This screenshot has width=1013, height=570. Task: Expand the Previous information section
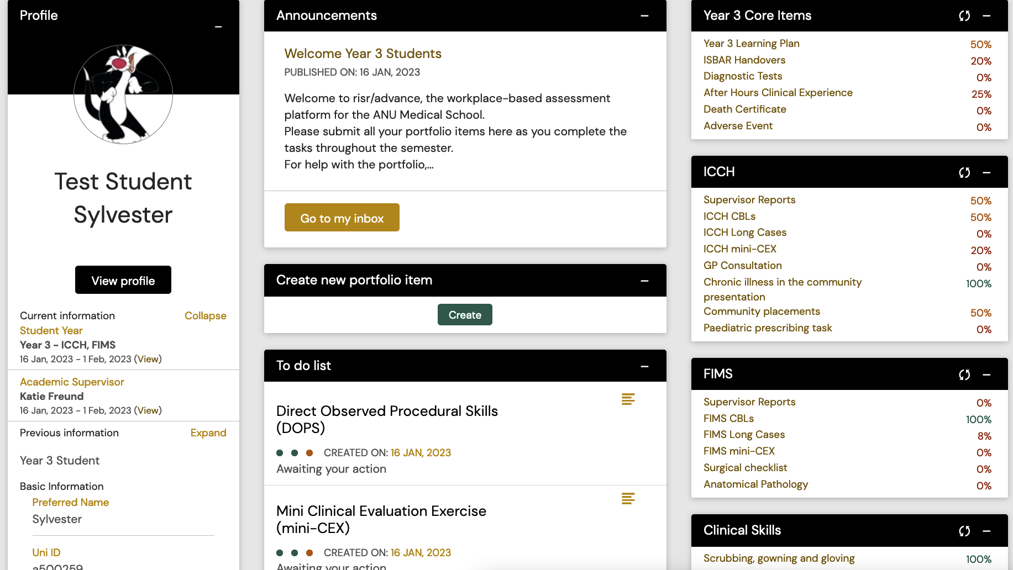coord(208,432)
